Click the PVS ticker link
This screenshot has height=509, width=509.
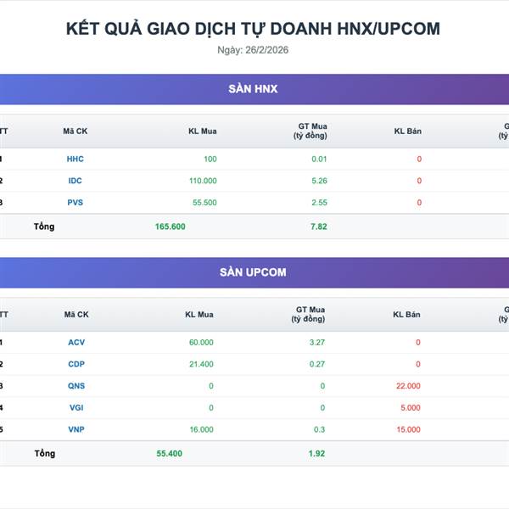tap(76, 203)
